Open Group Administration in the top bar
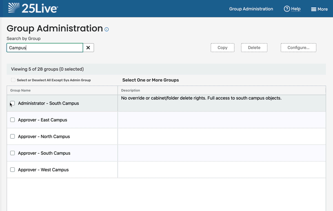This screenshot has width=333, height=211. click(x=251, y=9)
